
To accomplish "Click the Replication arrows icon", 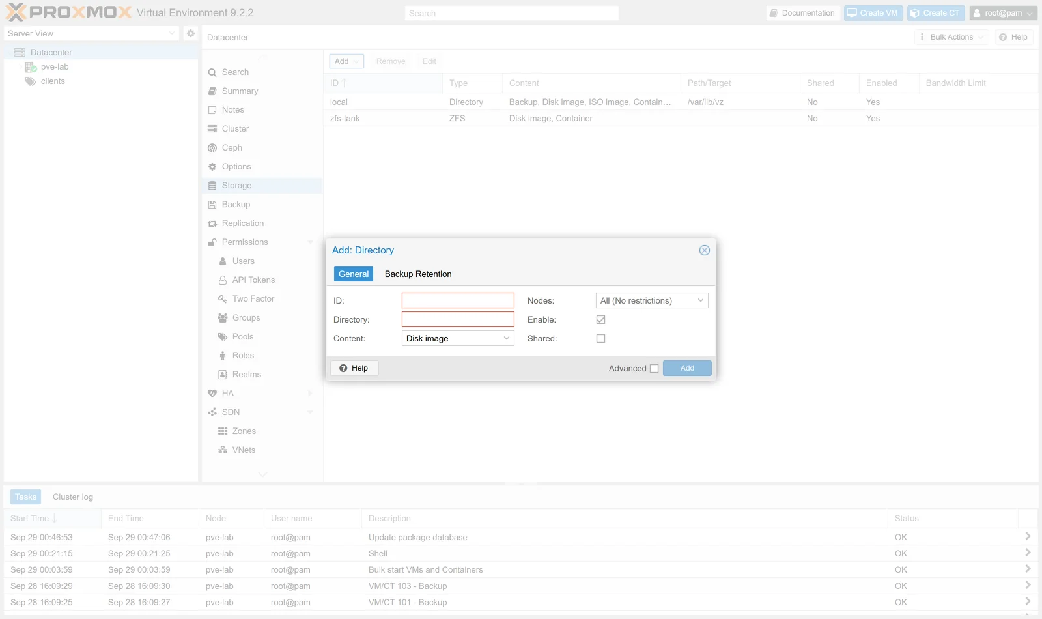I will 212,223.
